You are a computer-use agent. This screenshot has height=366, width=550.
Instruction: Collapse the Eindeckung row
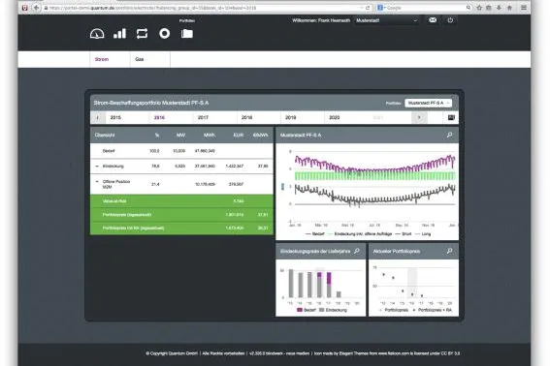point(97,166)
